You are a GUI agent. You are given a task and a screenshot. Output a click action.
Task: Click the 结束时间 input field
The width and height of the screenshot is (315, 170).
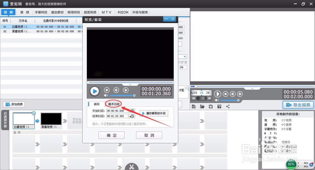click(x=117, y=116)
